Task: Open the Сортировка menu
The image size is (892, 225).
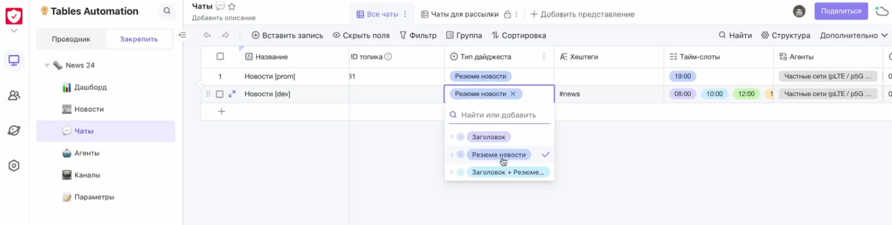Action: 519,35
